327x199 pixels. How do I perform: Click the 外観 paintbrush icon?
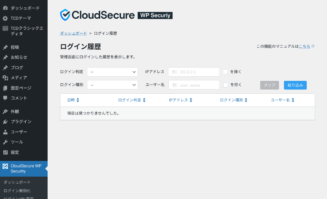(5, 112)
